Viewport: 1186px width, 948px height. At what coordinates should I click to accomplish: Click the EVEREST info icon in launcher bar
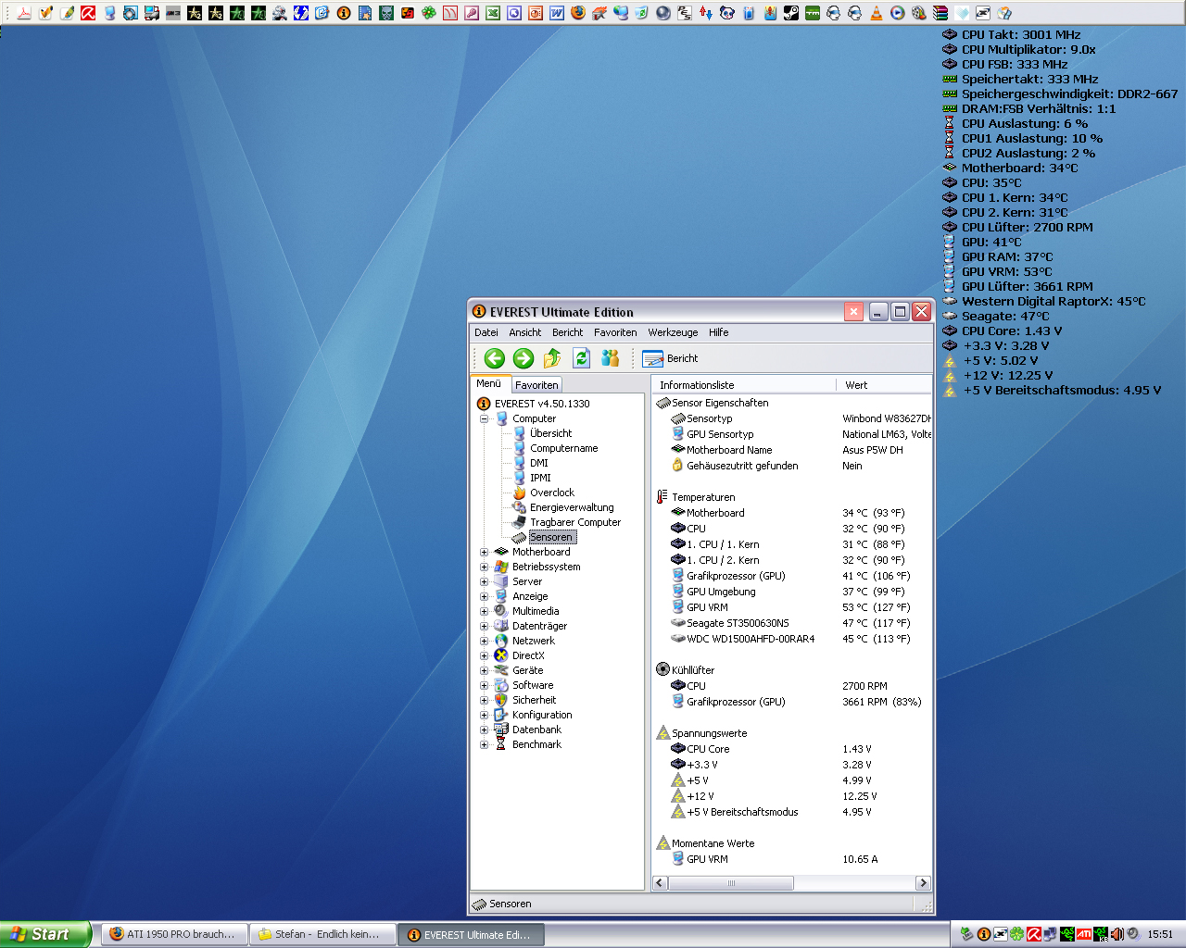pos(344,13)
